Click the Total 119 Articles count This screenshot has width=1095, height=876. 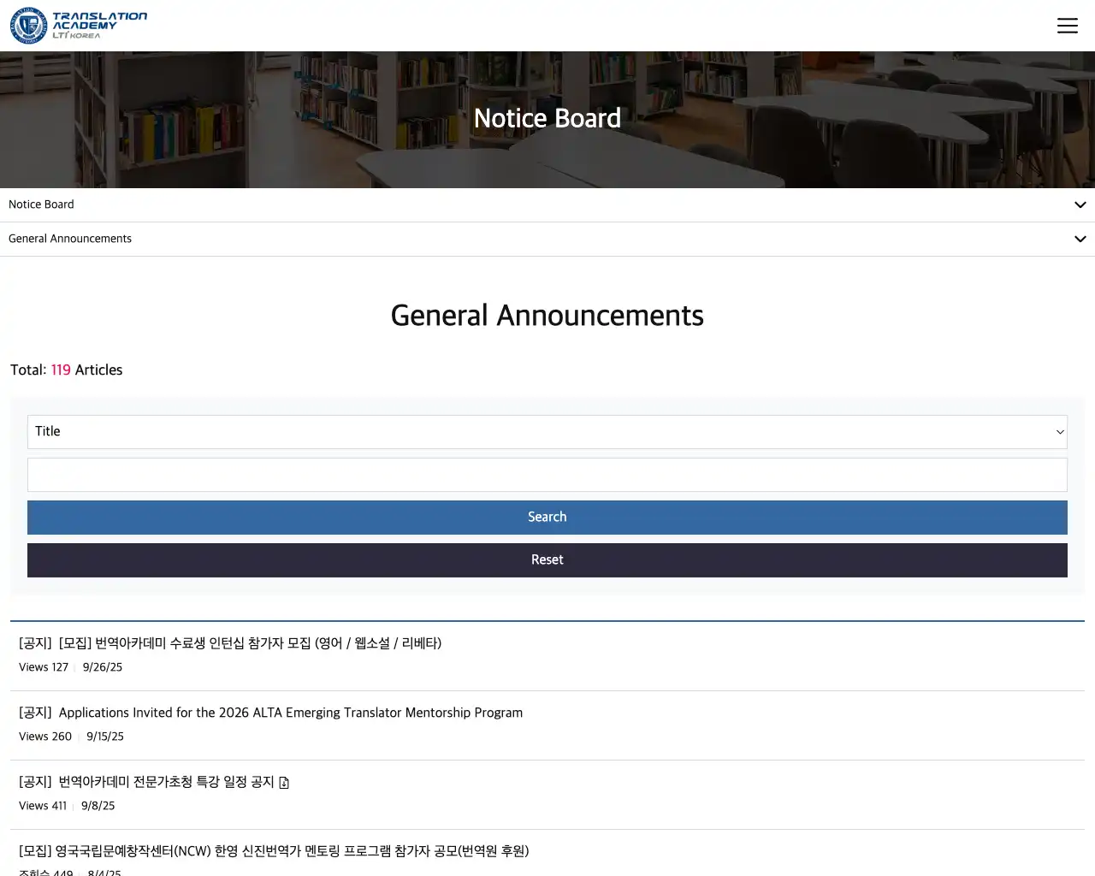[x=67, y=370]
